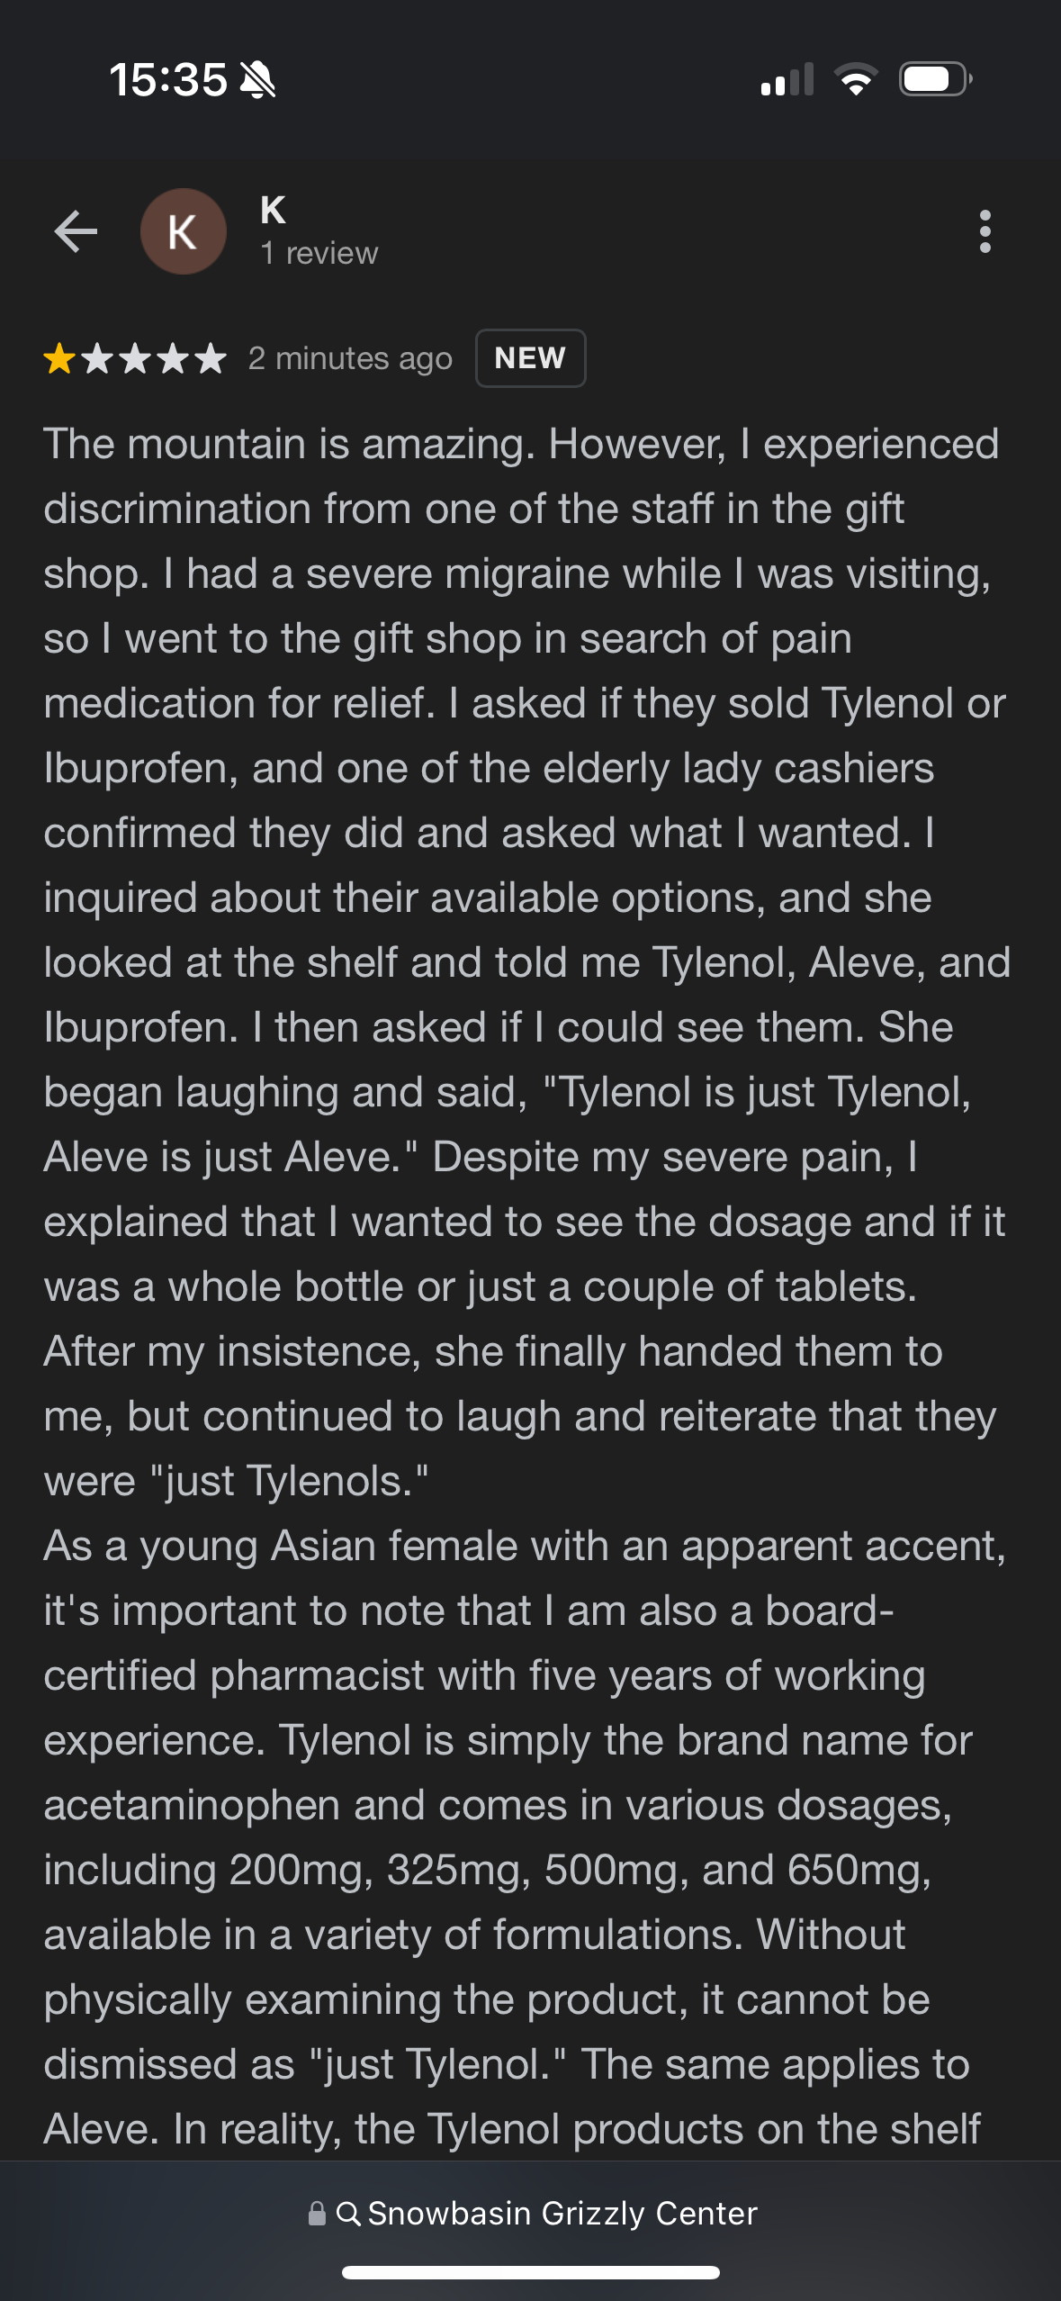The width and height of the screenshot is (1061, 2301).
Task: Open the three-dot more options menu
Action: point(985,232)
